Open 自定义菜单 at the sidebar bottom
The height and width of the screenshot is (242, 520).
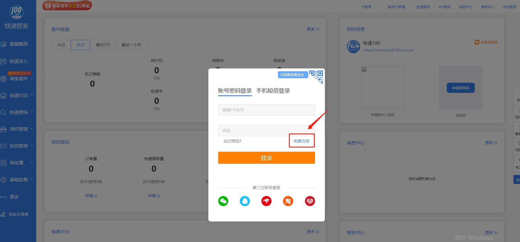18,214
